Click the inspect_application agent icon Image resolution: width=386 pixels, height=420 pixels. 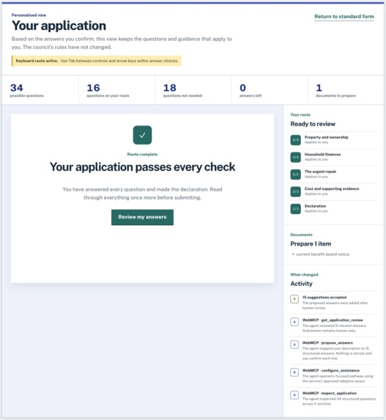[294, 395]
